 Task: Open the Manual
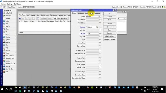click(x=8, y=66)
